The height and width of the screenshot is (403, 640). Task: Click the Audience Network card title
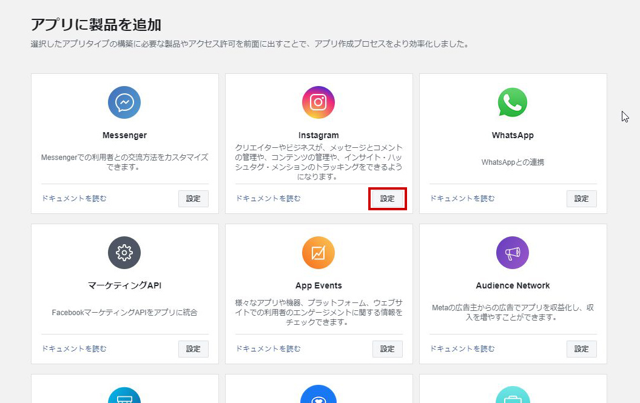click(x=513, y=285)
